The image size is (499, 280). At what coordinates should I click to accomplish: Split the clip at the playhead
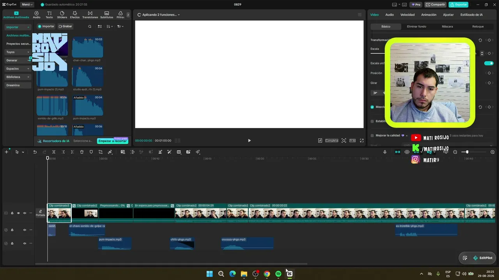click(x=54, y=152)
